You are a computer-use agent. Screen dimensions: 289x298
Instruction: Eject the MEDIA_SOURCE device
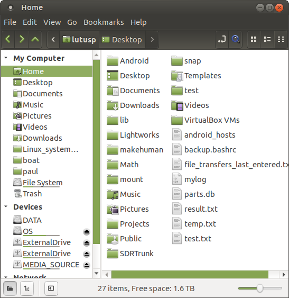(87, 265)
